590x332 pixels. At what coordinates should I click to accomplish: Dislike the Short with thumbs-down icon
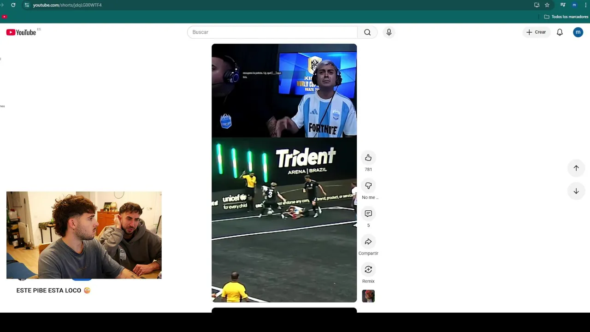click(368, 186)
